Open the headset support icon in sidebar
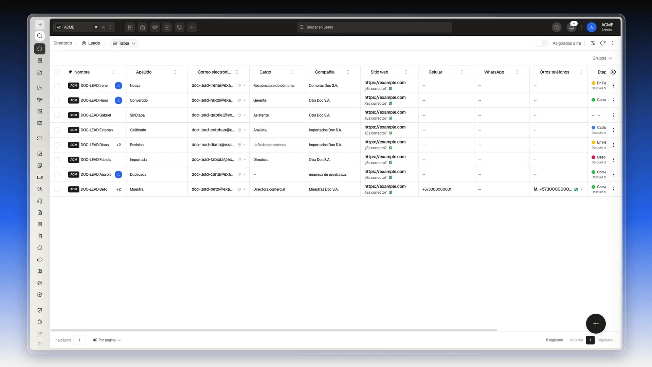The width and height of the screenshot is (652, 367). coord(40,201)
